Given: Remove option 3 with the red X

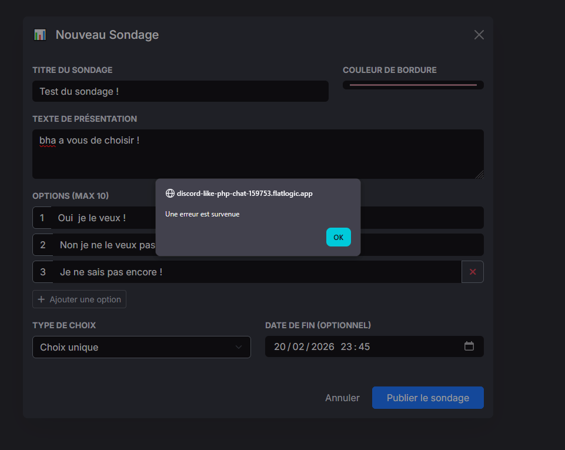Looking at the screenshot, I should [x=473, y=272].
